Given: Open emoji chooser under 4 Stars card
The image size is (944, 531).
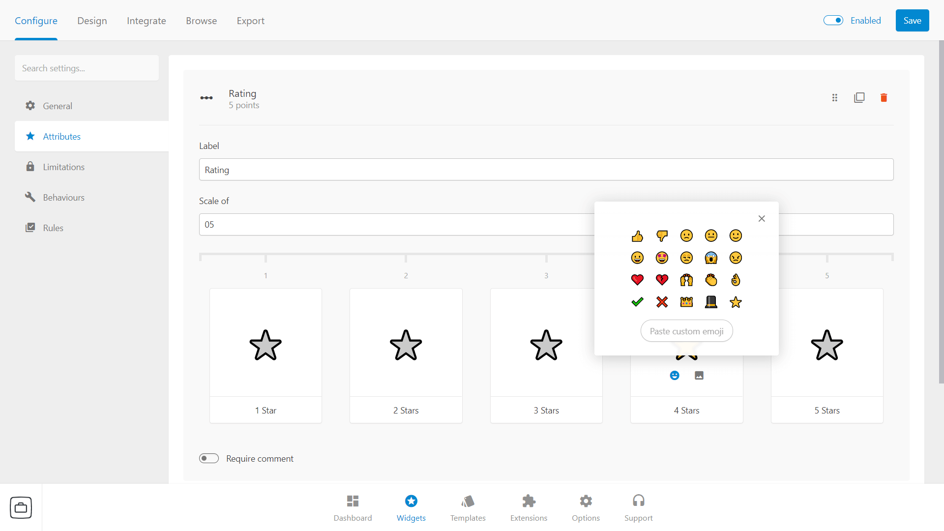Looking at the screenshot, I should (x=675, y=376).
